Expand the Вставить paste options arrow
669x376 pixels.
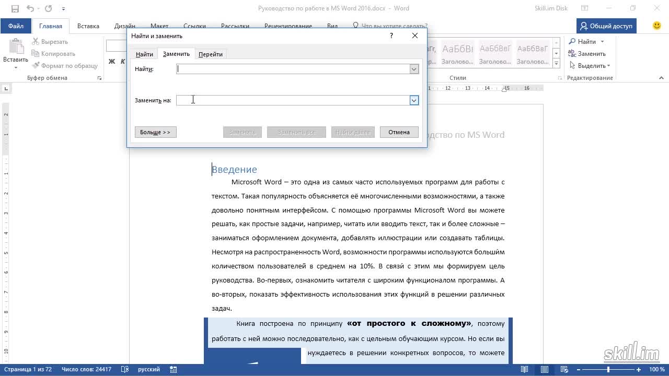[16, 67]
